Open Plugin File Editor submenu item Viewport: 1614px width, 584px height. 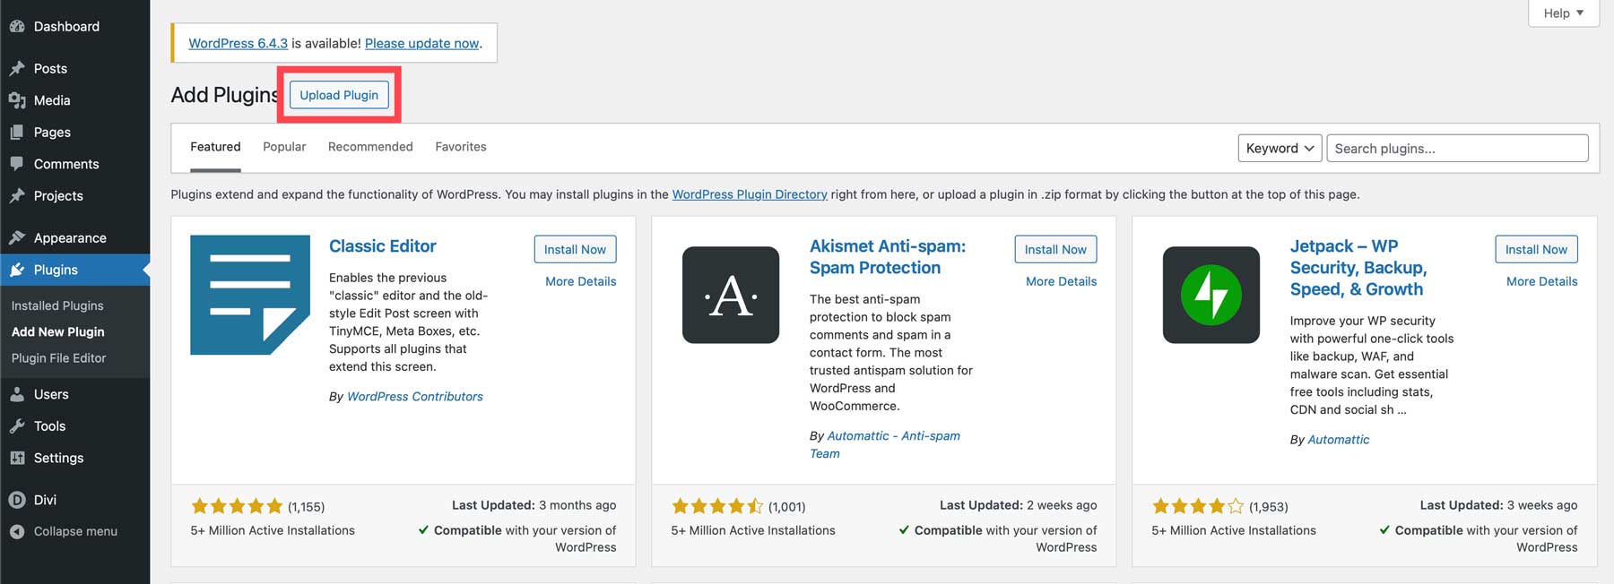(58, 357)
